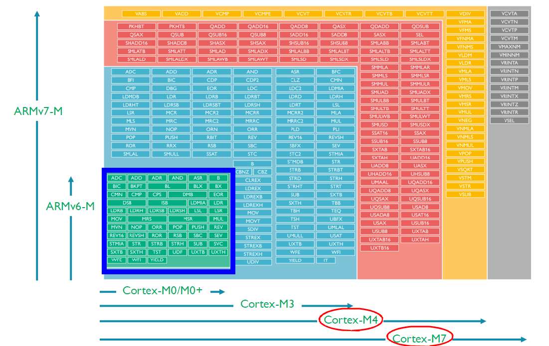Image resolution: width=549 pixels, height=346 pixels.
Task: Select the CLZ instruction box
Action: pyautogui.click(x=295, y=80)
